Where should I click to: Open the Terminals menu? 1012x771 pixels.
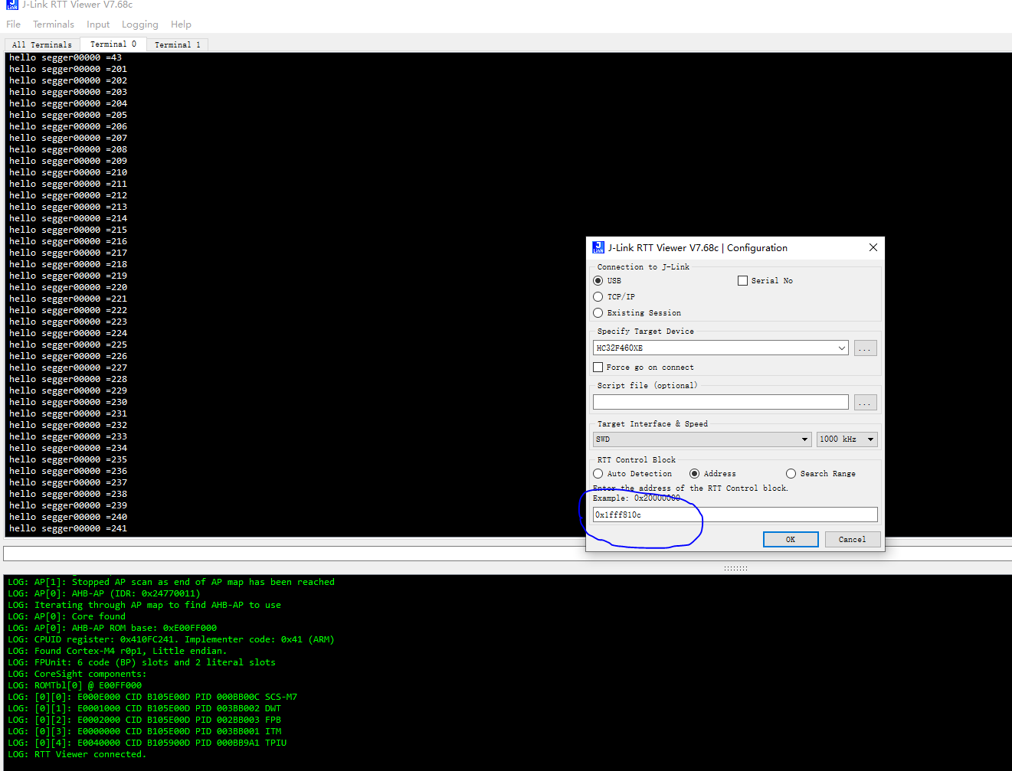pos(54,25)
